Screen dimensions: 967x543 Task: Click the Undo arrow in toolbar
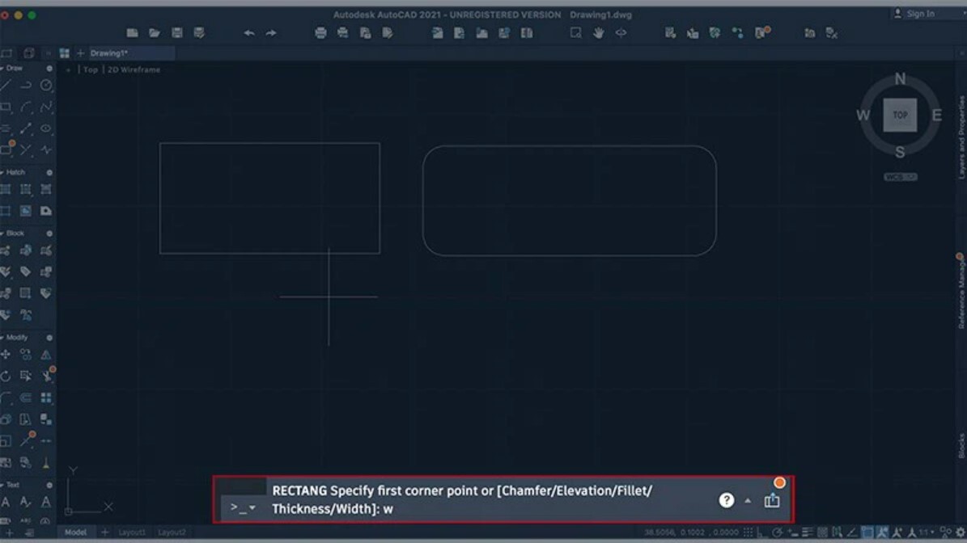point(249,33)
